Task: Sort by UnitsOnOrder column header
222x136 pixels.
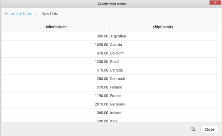Action: pos(56,27)
